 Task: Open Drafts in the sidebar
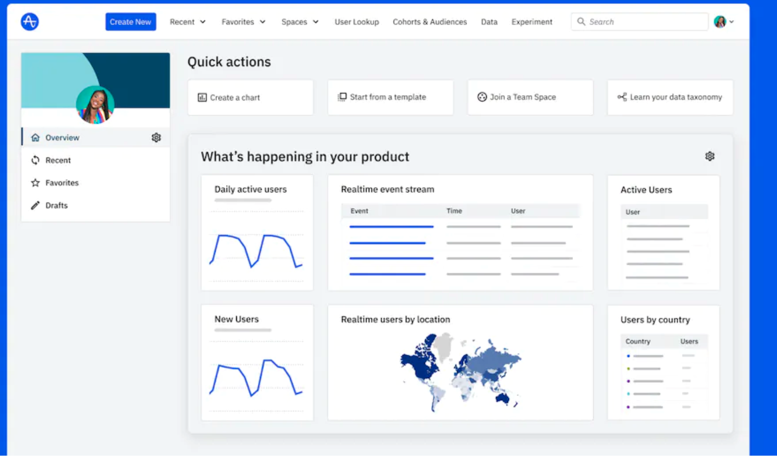95,205
